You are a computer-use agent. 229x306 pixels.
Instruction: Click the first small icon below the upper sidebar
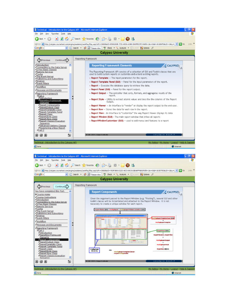(x=37, y=135)
